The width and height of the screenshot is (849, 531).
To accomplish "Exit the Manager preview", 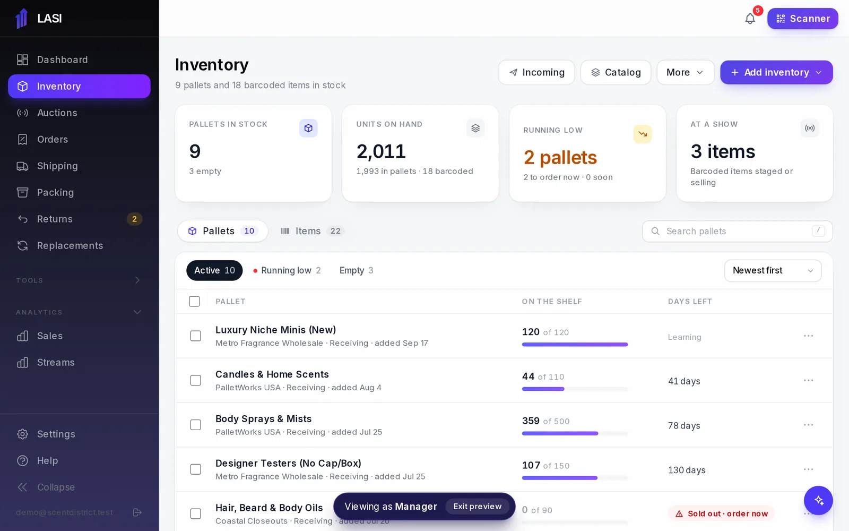I will pos(477,507).
